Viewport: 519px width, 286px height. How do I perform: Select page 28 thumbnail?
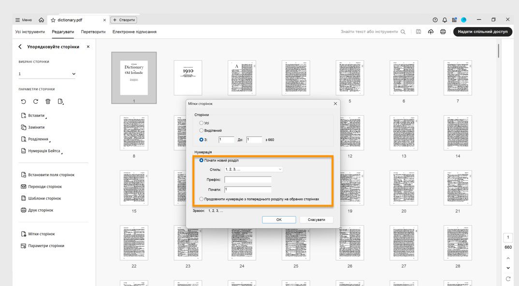pos(458,243)
